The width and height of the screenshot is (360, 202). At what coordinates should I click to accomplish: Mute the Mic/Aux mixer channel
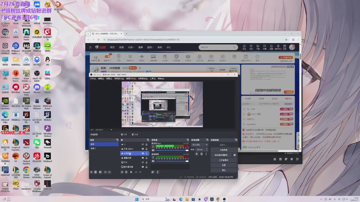tap(153, 150)
